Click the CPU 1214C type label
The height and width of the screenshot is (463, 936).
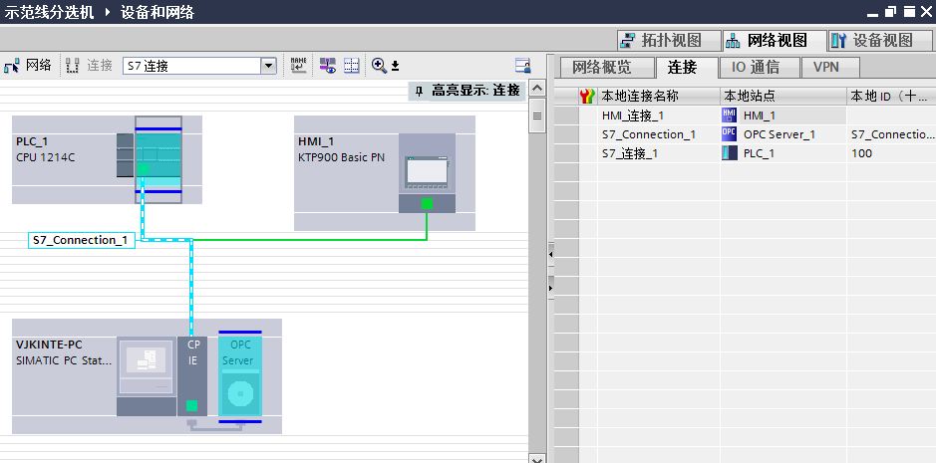pyautogui.click(x=46, y=158)
